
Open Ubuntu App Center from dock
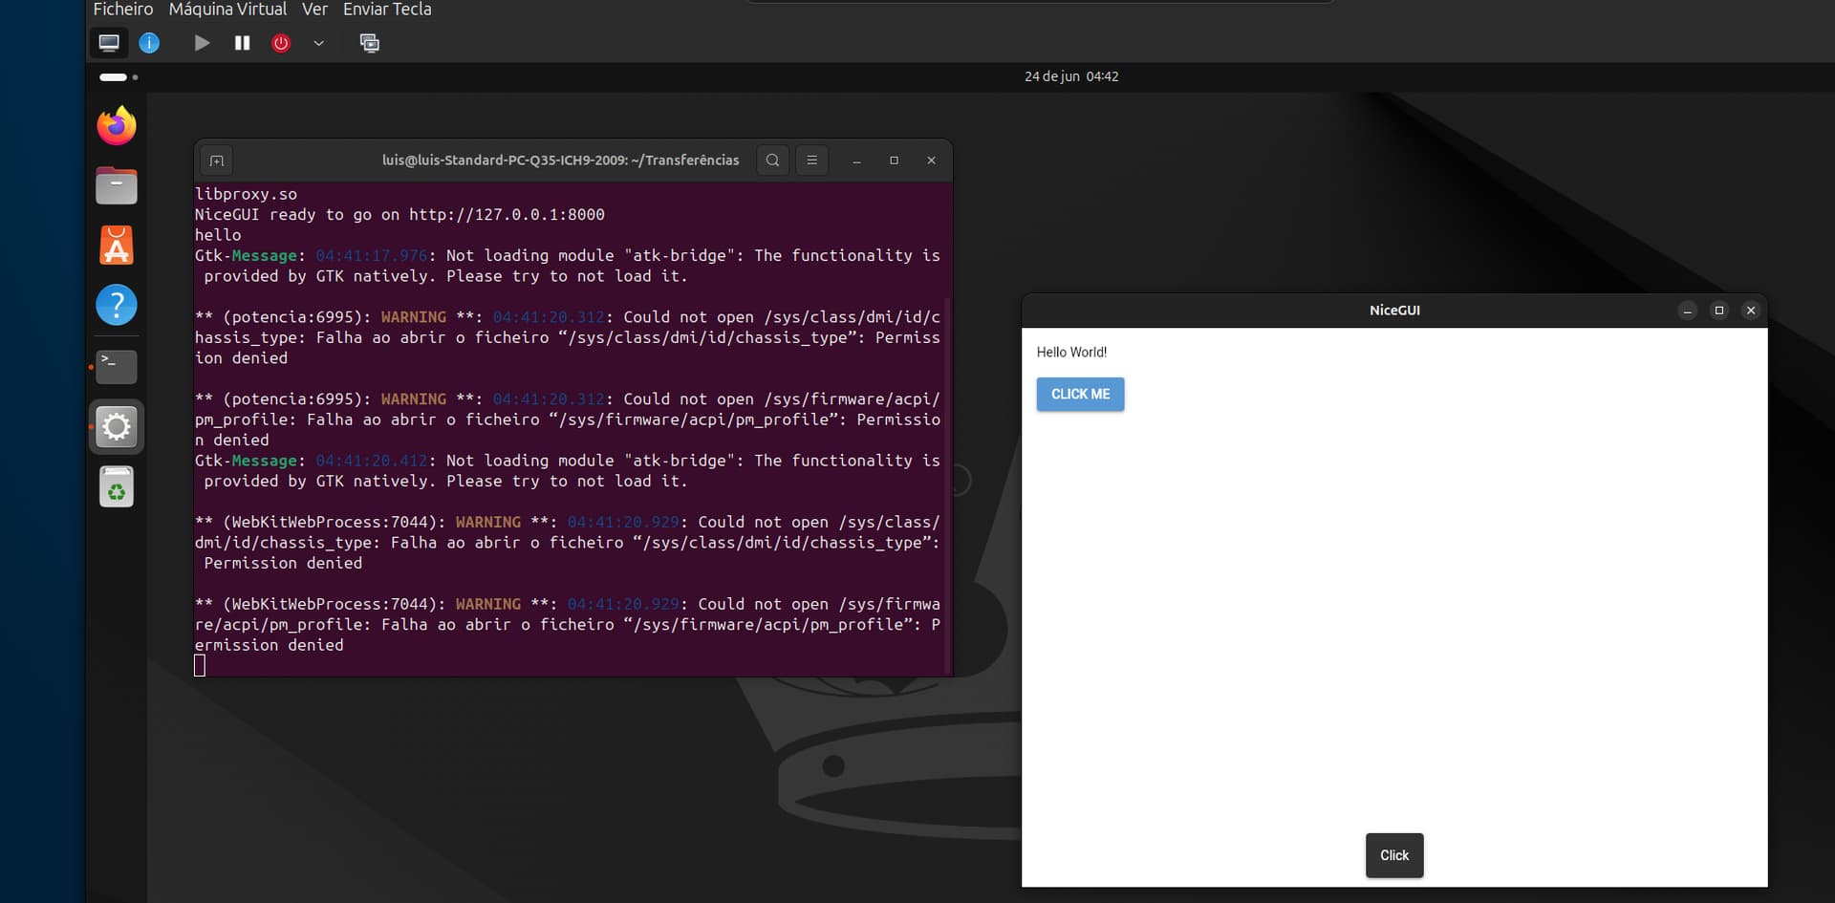117,246
